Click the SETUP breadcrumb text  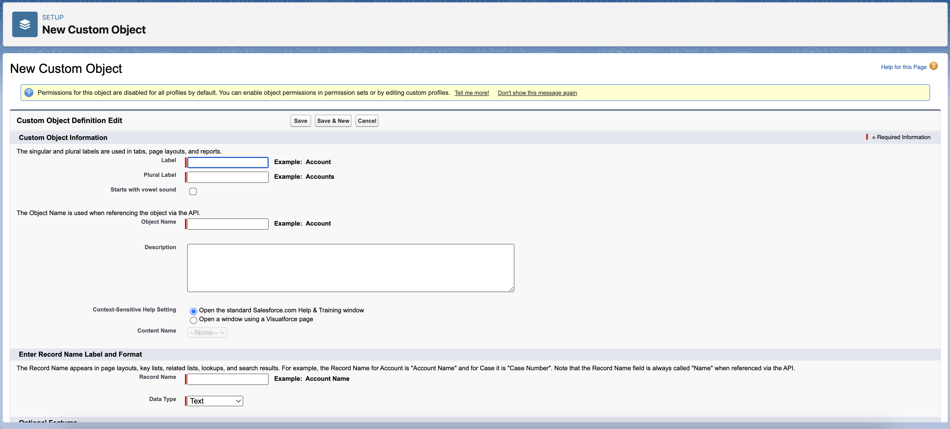point(53,17)
